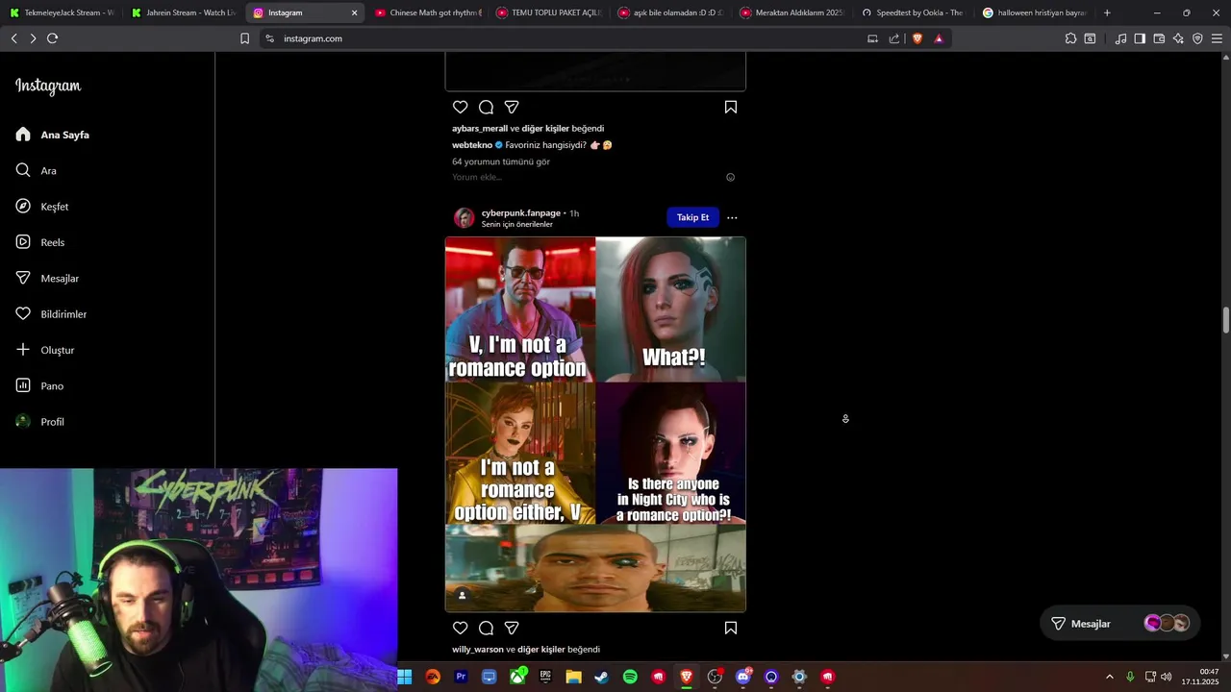Open more options for cyberpunk.fanpage post
Image resolution: width=1231 pixels, height=692 pixels.
tap(732, 217)
